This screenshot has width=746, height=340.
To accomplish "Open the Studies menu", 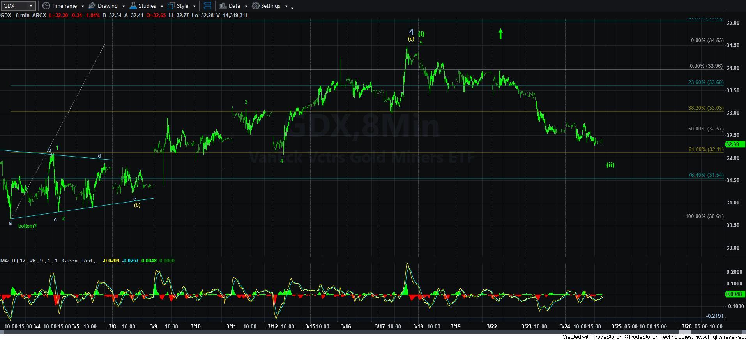I will [x=147, y=6].
